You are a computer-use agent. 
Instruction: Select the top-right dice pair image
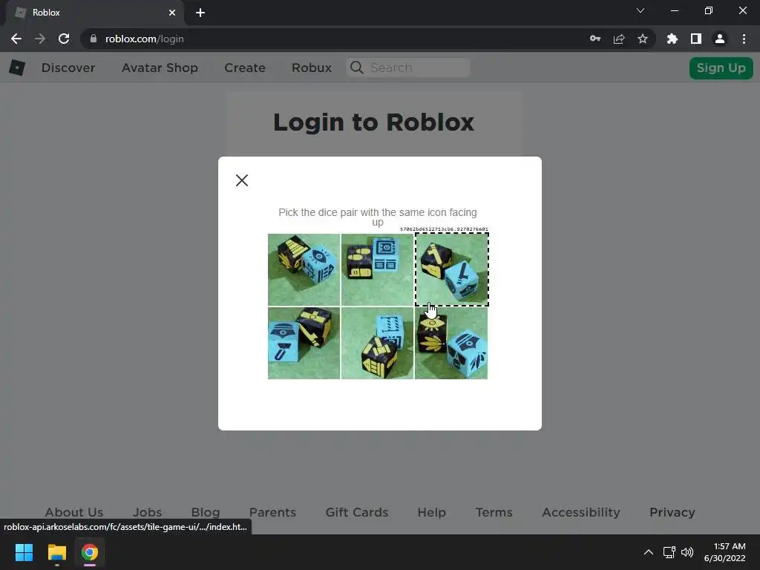[451, 269]
